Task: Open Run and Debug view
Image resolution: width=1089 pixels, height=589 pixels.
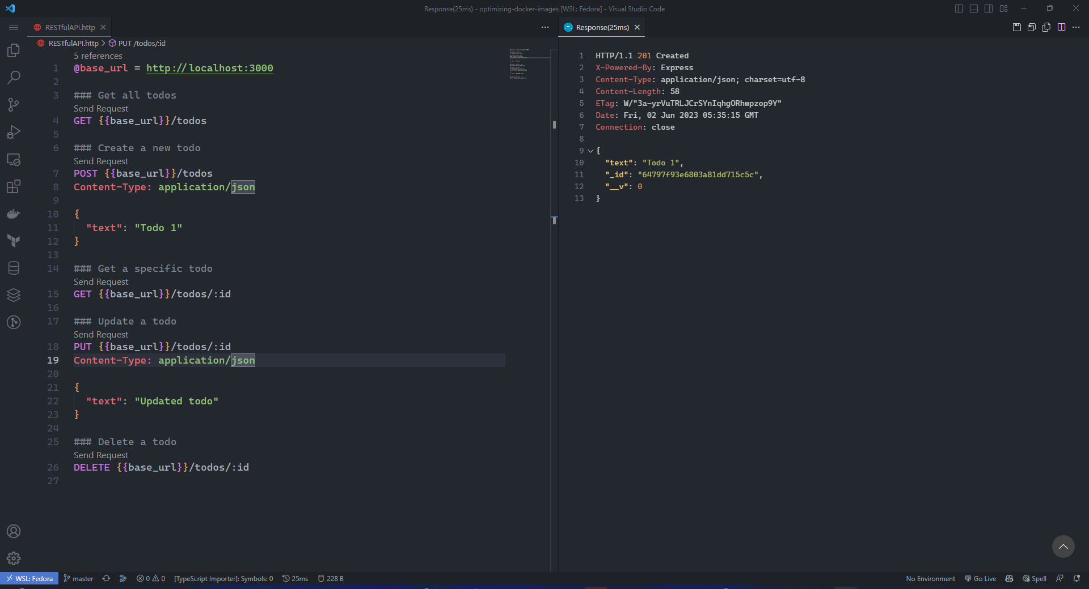Action: pyautogui.click(x=14, y=132)
